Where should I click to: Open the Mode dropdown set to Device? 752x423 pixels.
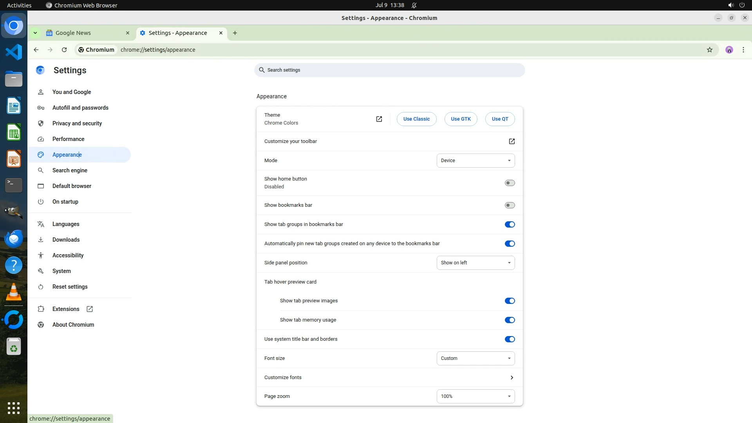pyautogui.click(x=475, y=161)
